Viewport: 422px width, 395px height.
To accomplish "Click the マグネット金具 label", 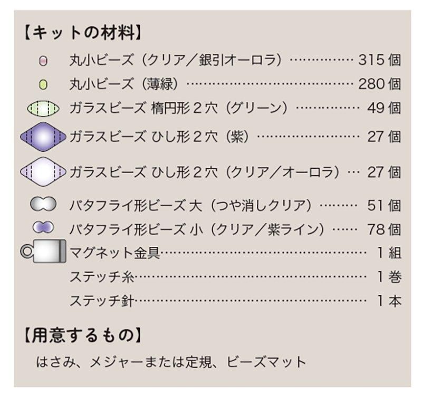I will click(x=114, y=253).
